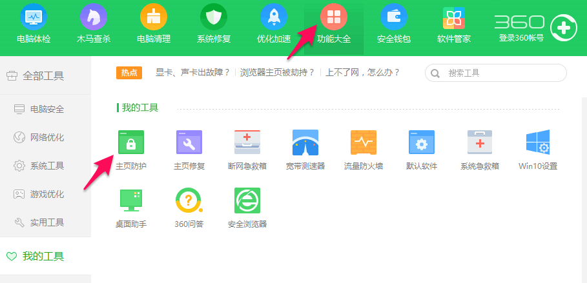Select 我的工具 category in sidebar
Image resolution: width=587 pixels, height=283 pixels.
[45, 256]
